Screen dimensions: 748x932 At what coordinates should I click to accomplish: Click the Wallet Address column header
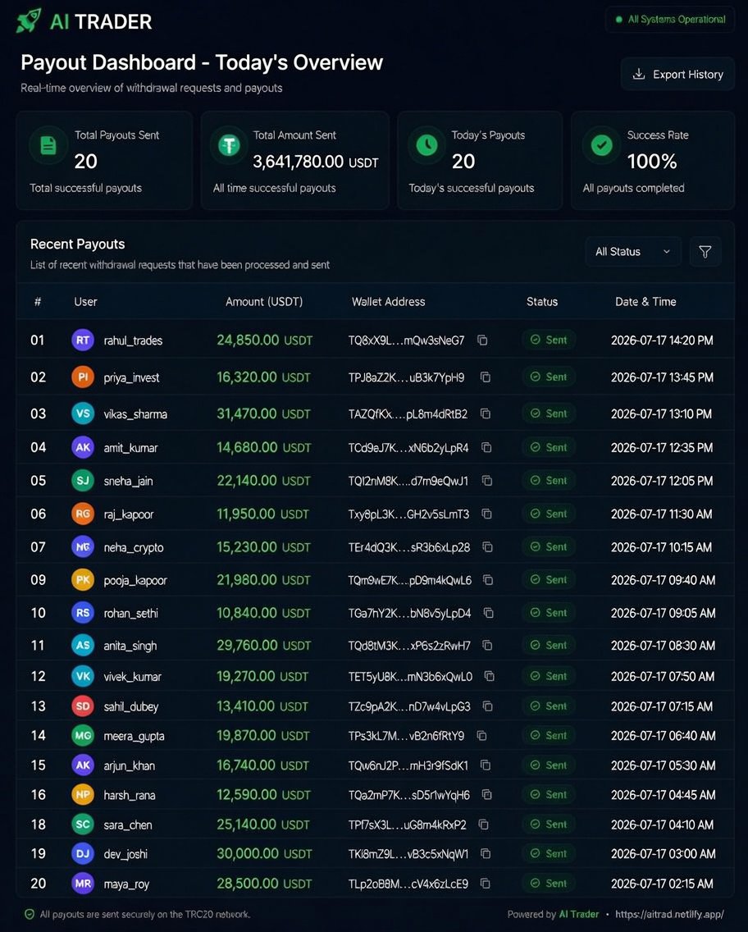pos(388,302)
